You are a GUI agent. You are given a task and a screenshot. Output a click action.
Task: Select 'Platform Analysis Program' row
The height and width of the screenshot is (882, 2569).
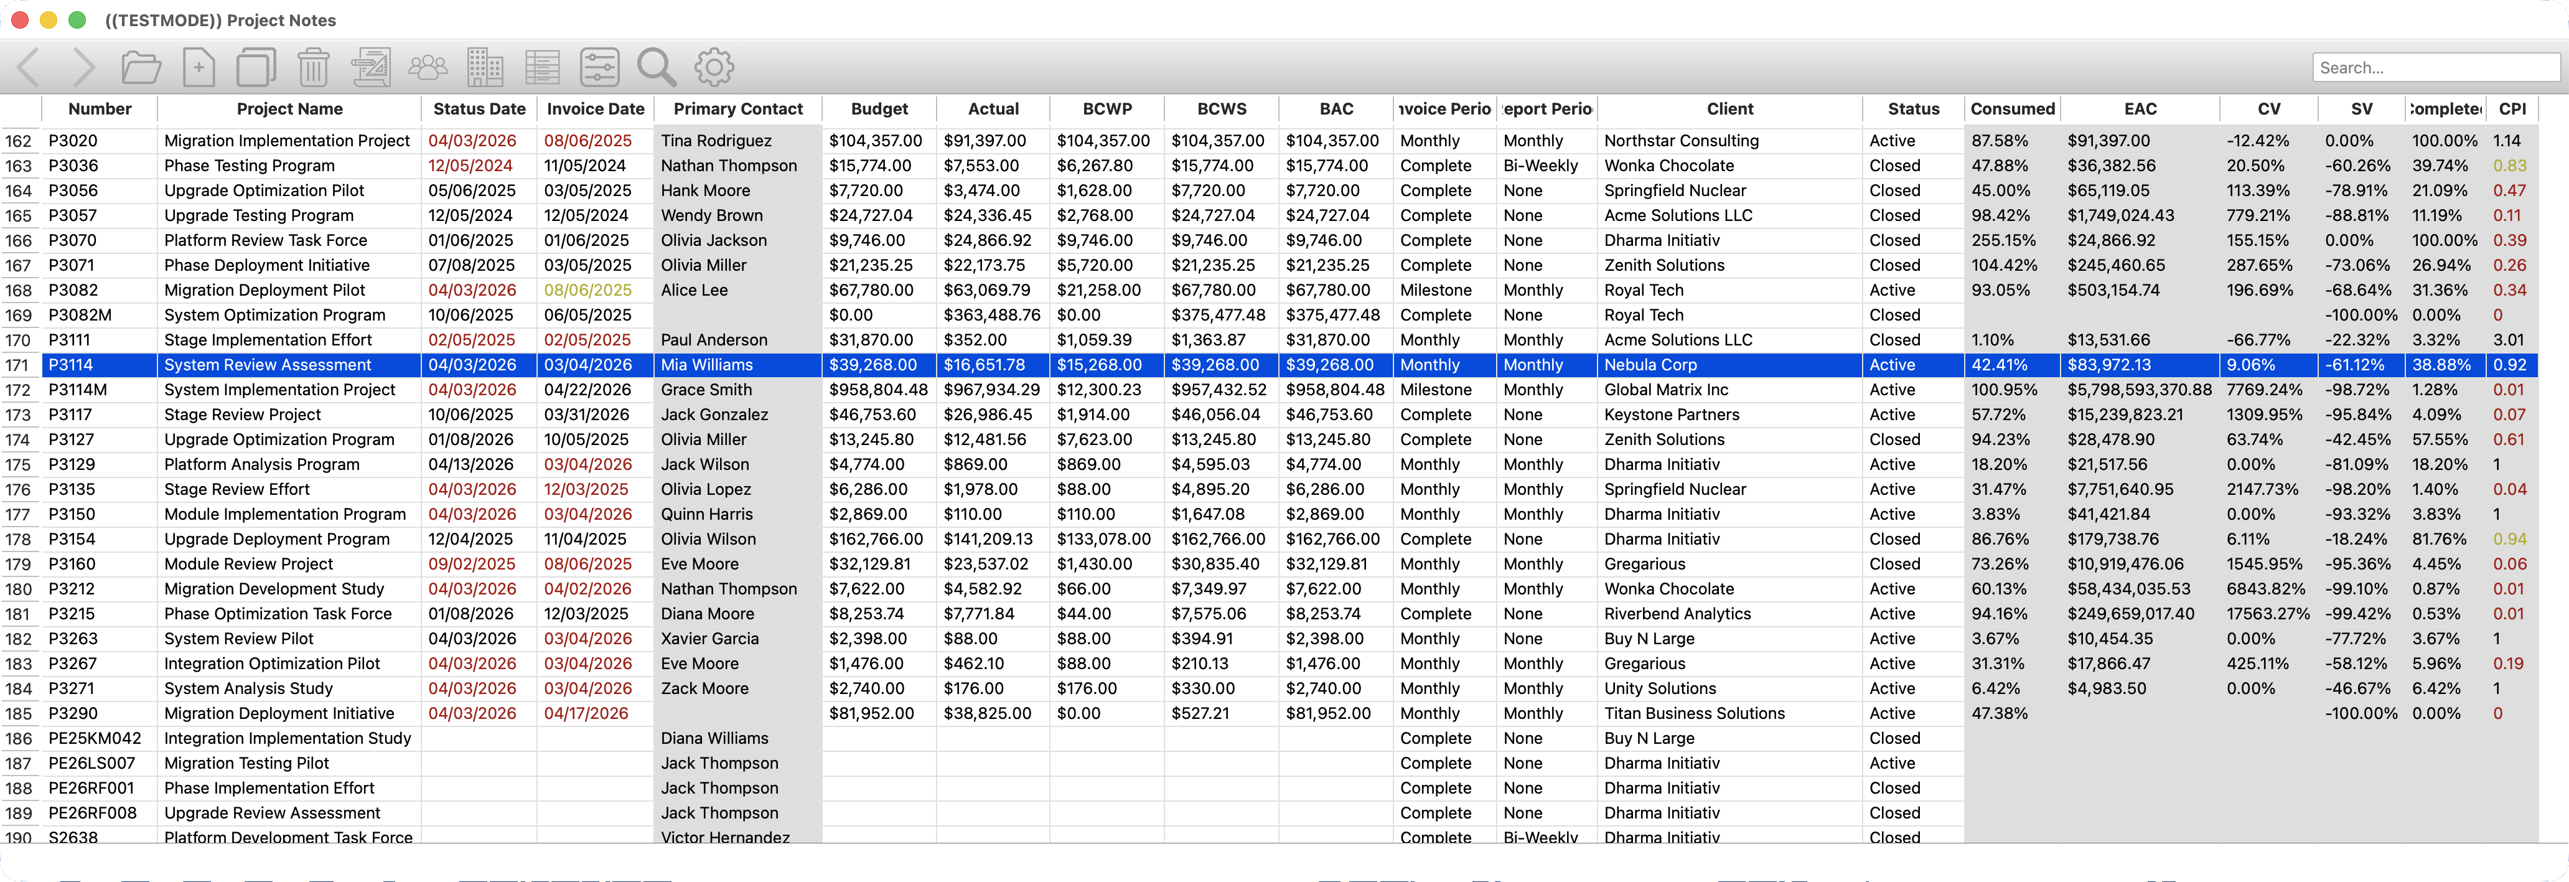[x=1268, y=465]
